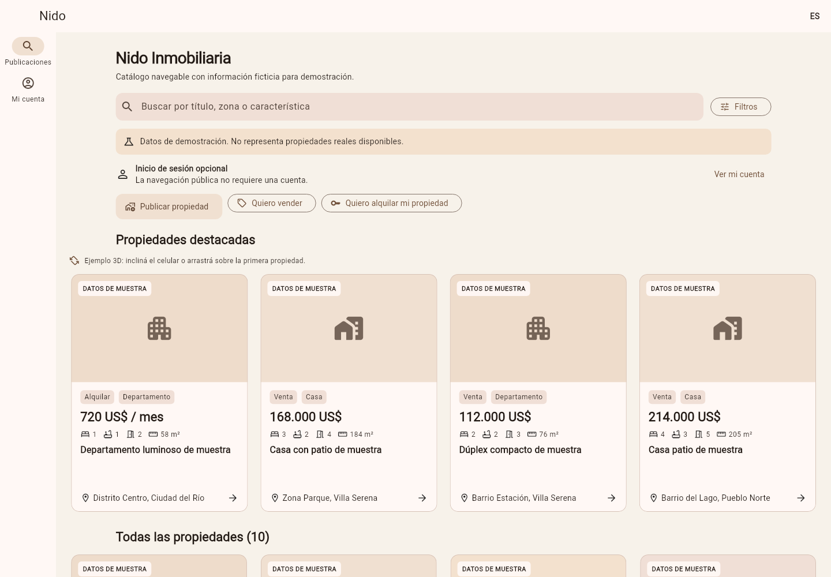The width and height of the screenshot is (831, 577).
Task: Click the Casa tag on 168.000 US$ card
Action: tap(314, 397)
